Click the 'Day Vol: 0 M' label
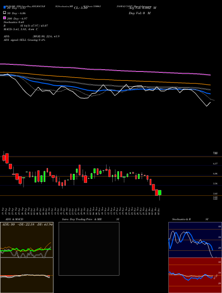Screen dimensions: 222x293 [139, 13]
